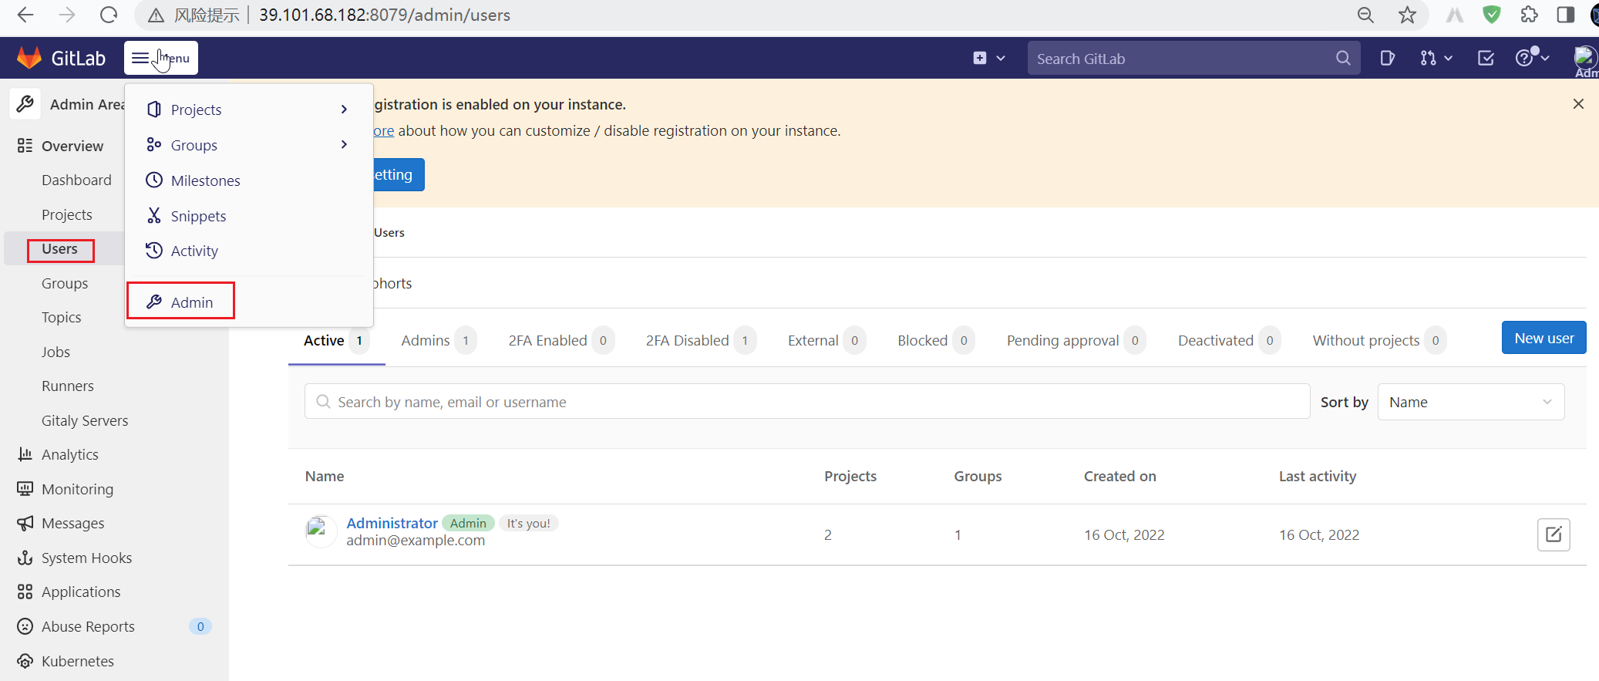Open the Sort by Name dropdown

point(1470,402)
